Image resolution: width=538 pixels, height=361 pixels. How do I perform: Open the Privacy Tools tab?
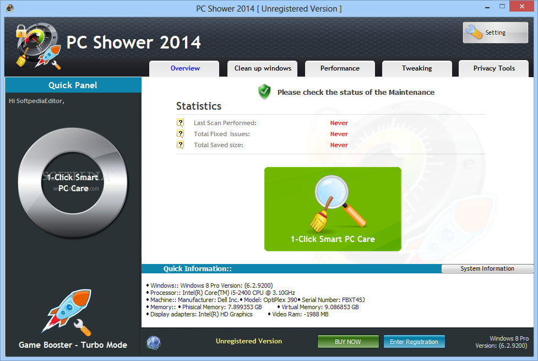tap(494, 68)
